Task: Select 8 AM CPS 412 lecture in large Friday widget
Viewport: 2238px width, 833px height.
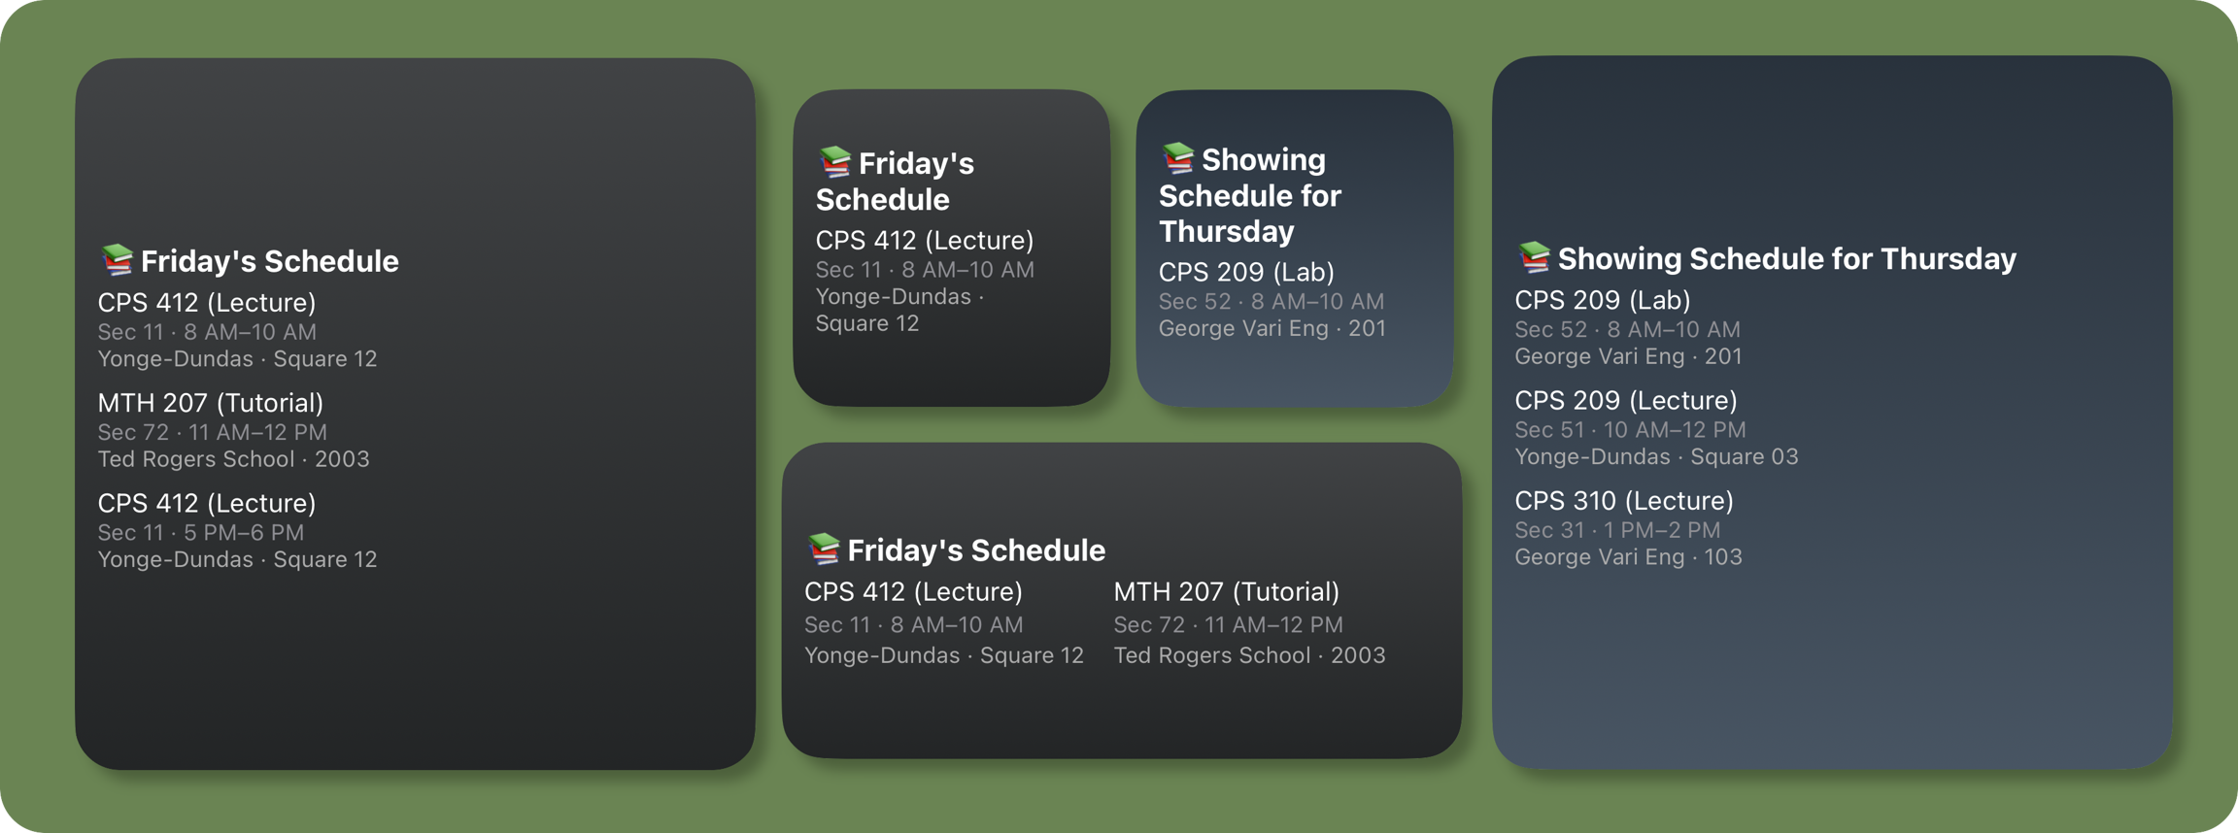Action: click(207, 303)
